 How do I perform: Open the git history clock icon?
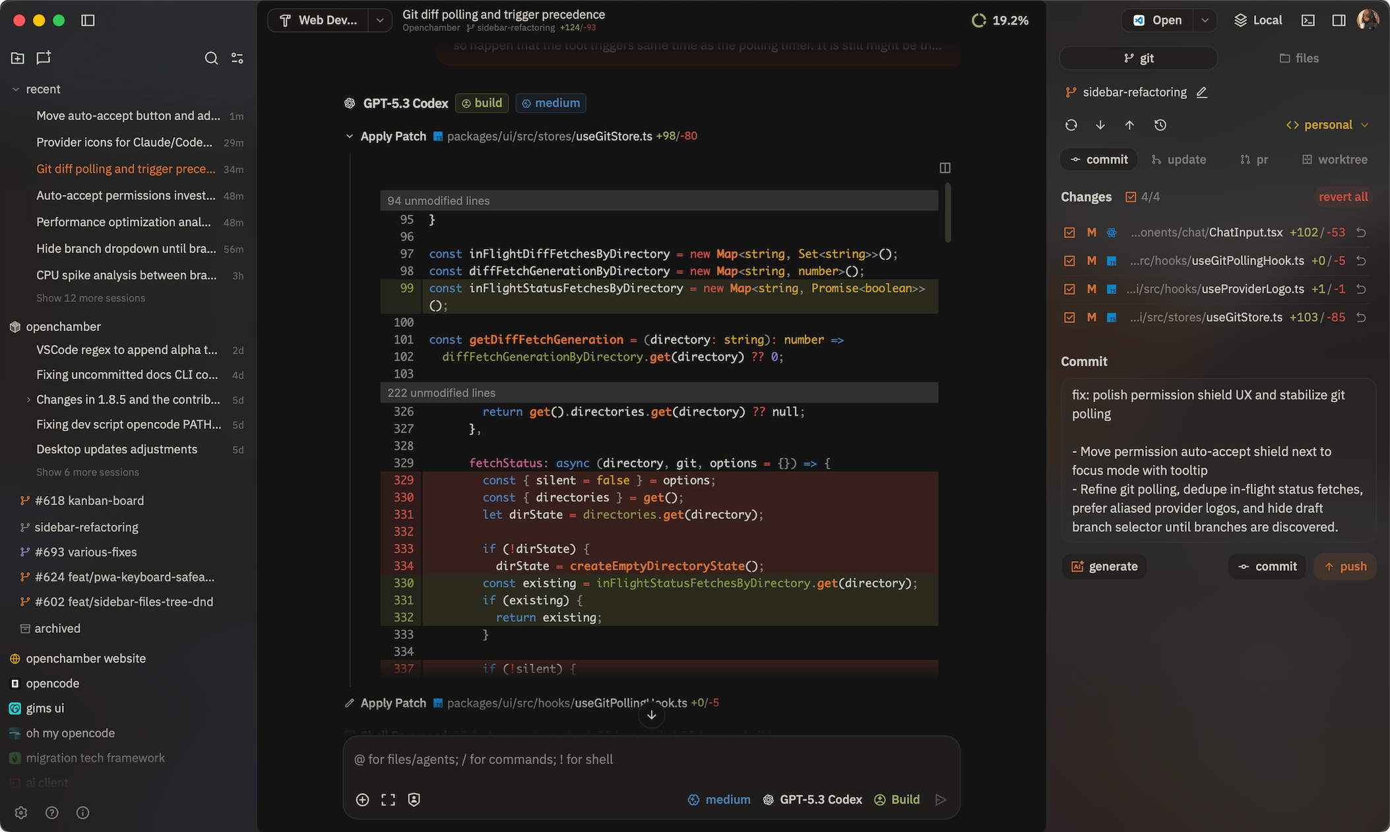coord(1160,125)
